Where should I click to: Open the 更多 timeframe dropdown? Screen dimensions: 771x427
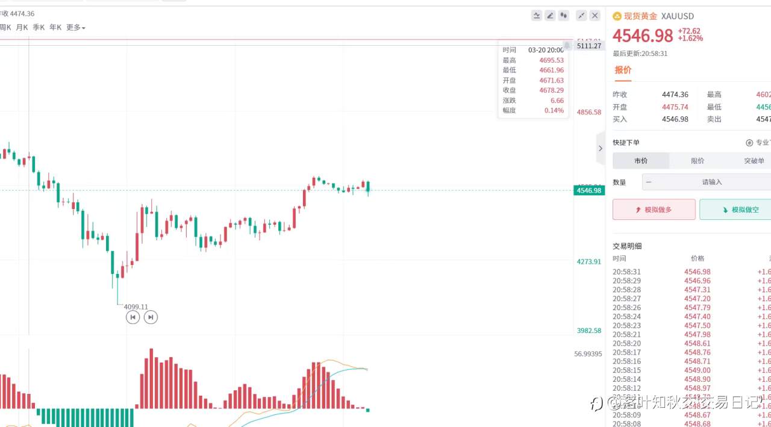pos(75,27)
